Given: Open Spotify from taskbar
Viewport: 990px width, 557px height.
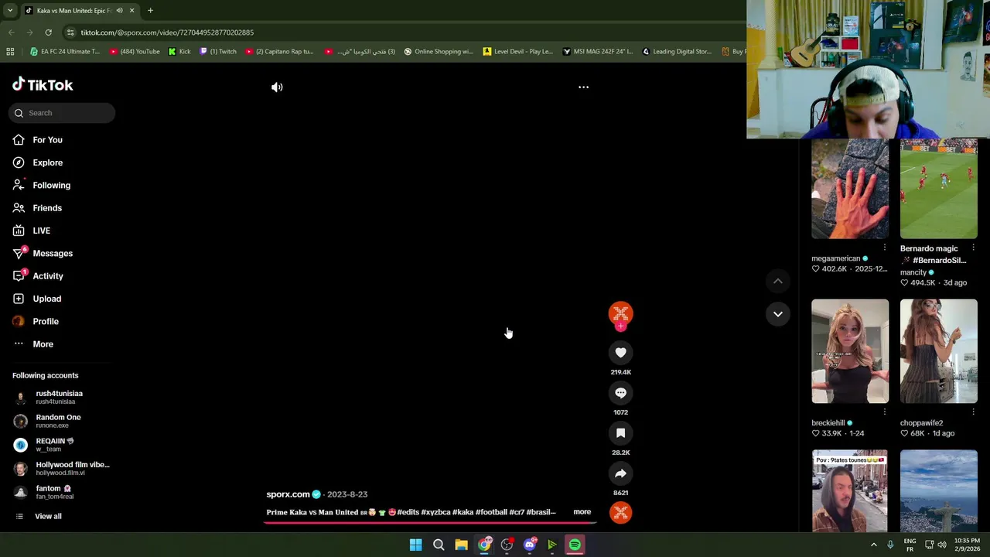Looking at the screenshot, I should (575, 545).
